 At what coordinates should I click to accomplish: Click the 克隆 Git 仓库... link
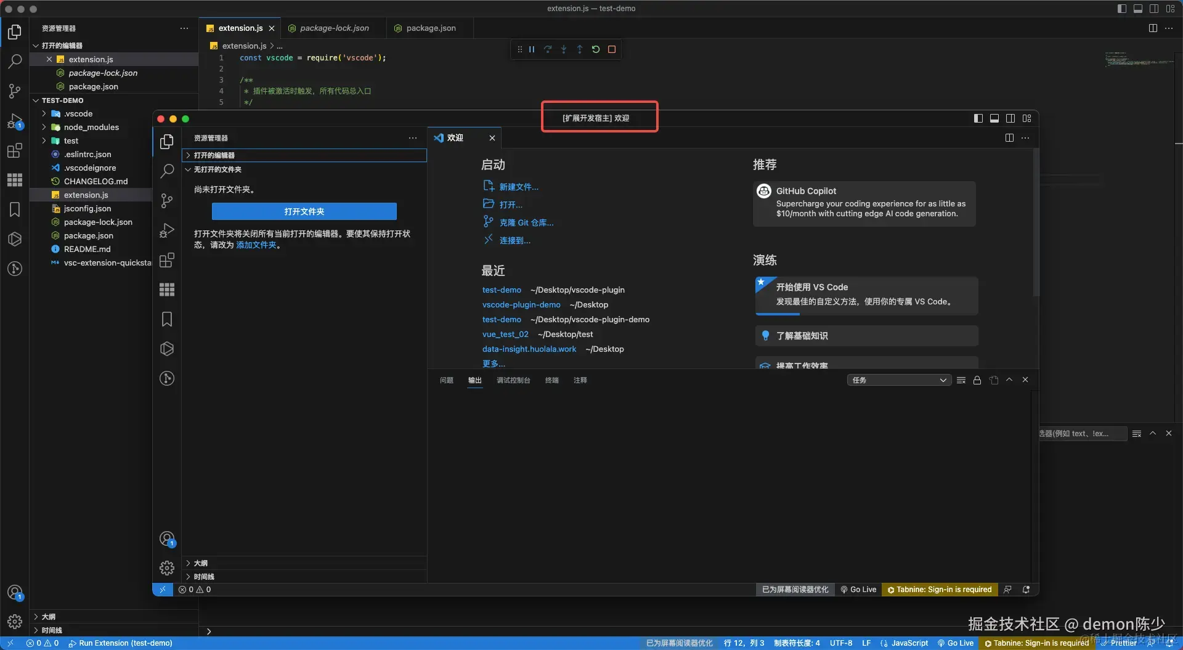point(526,222)
